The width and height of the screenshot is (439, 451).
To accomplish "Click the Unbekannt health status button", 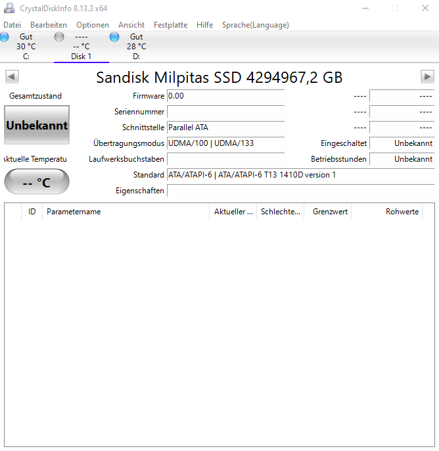I will click(x=37, y=125).
